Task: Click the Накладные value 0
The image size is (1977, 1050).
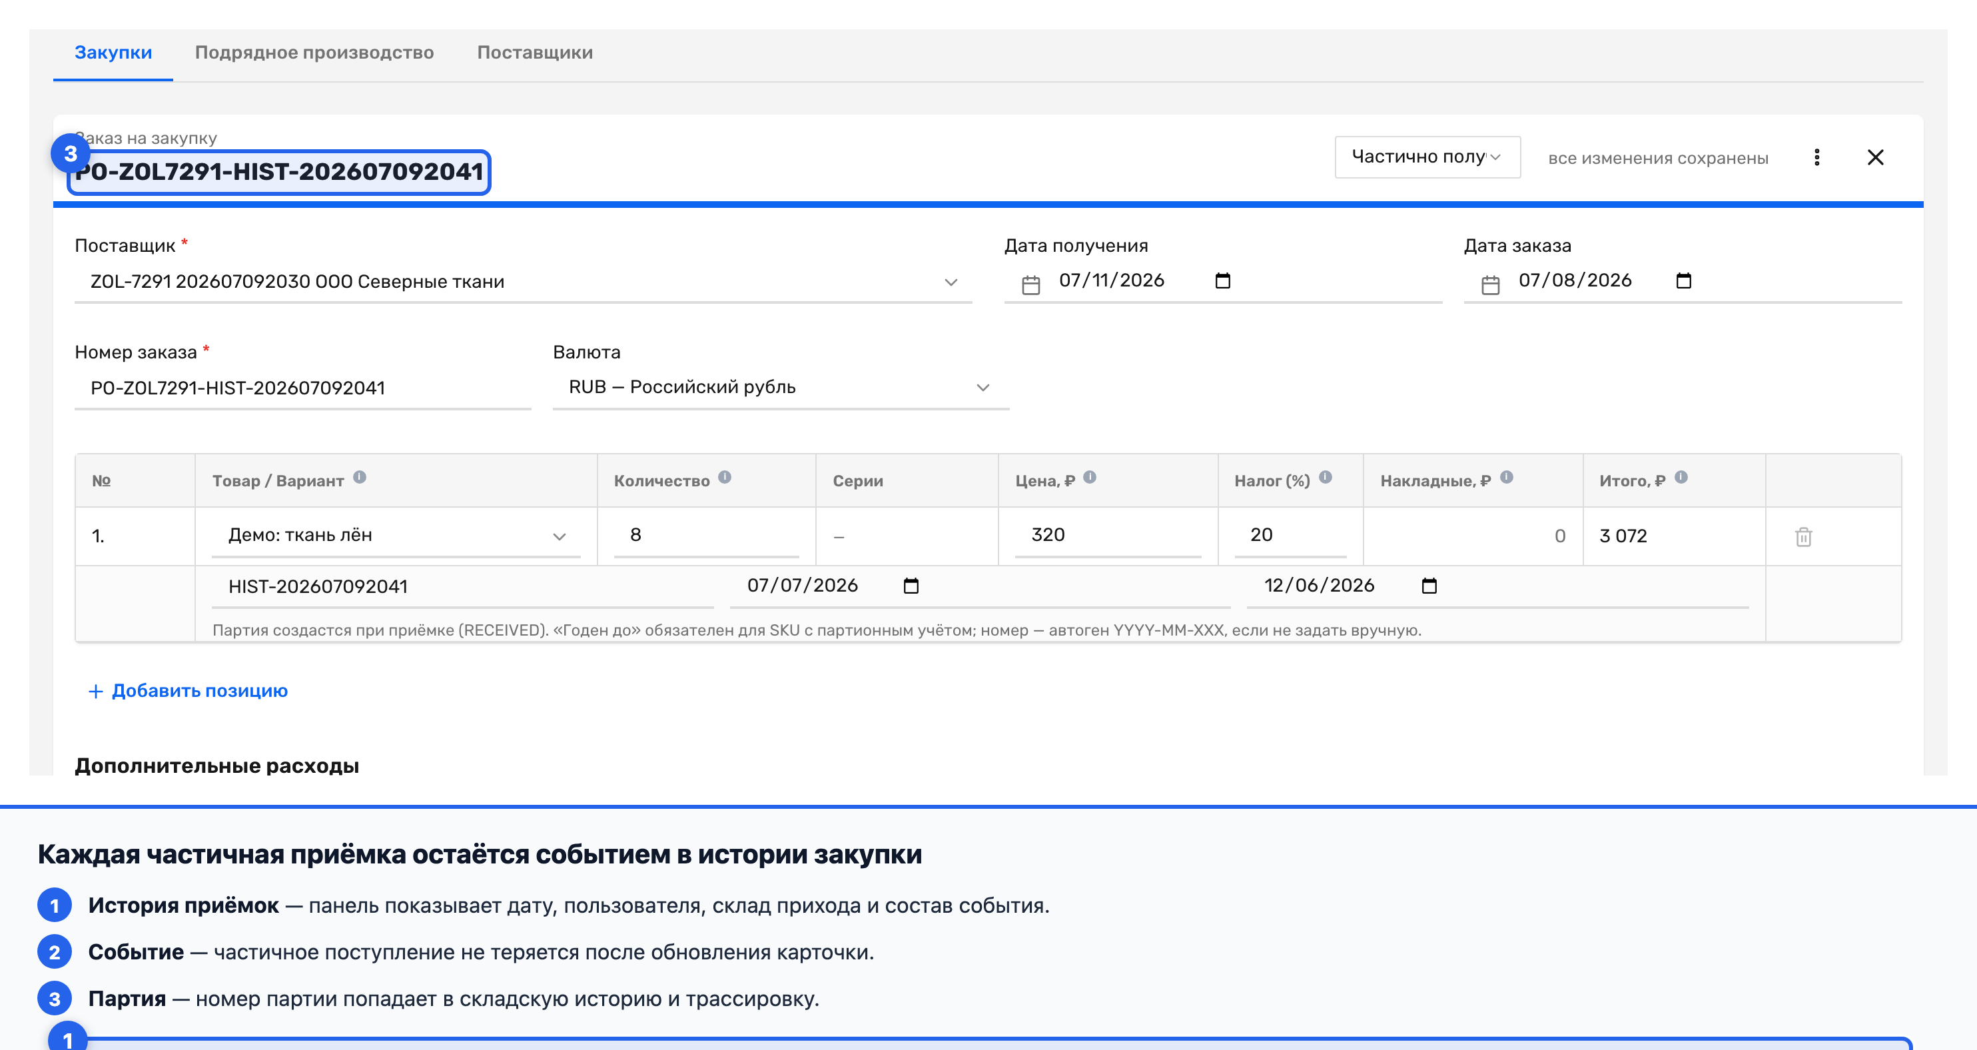Action: (x=1559, y=536)
